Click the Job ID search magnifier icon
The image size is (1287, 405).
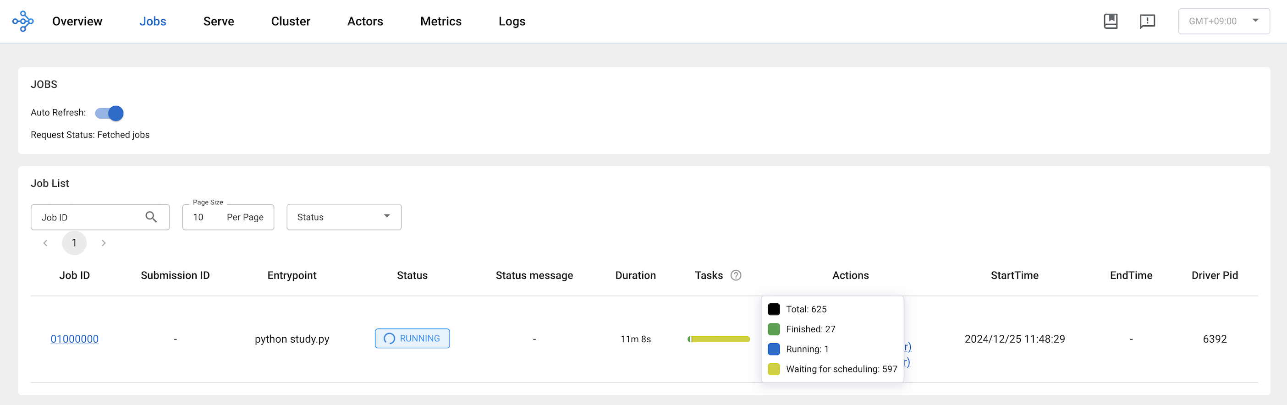pos(151,217)
